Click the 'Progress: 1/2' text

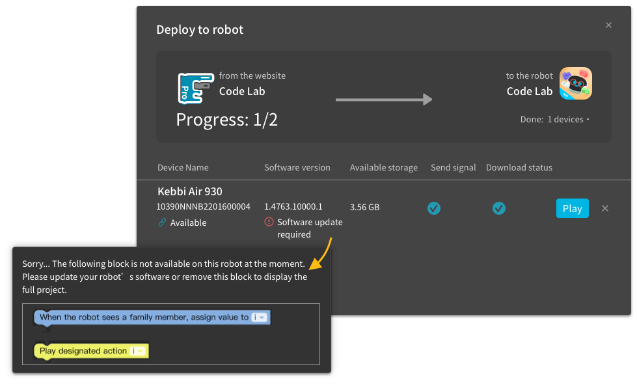click(226, 120)
